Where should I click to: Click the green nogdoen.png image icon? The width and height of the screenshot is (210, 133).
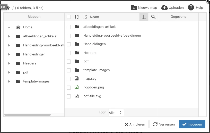click(77, 87)
